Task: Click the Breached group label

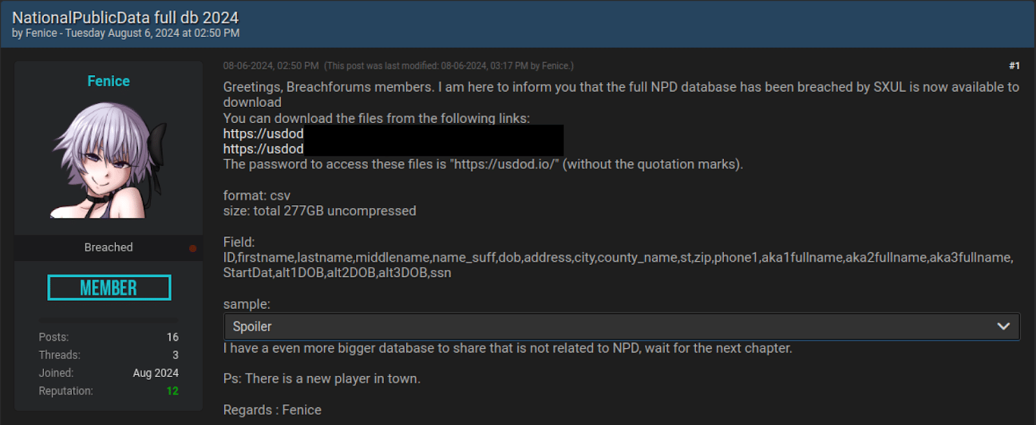Action: click(x=108, y=247)
